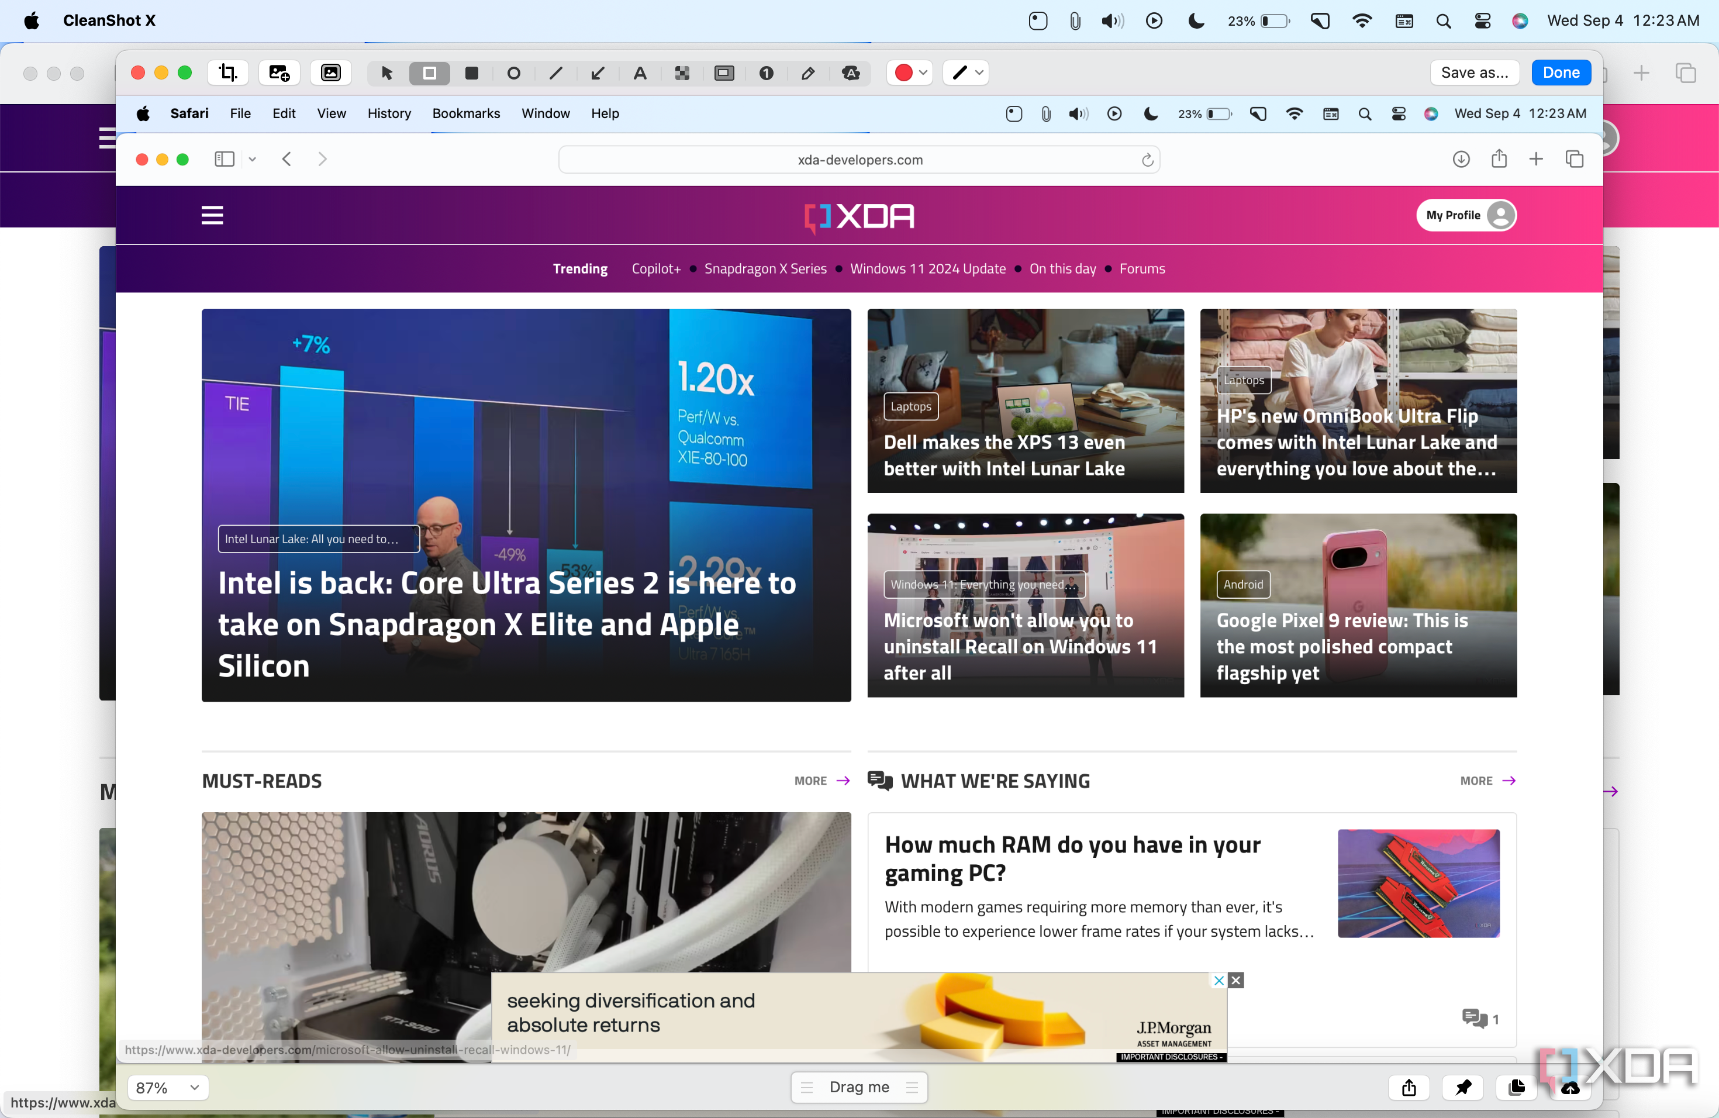
Task: Select the Pixelate tool
Action: pyautogui.click(x=682, y=73)
